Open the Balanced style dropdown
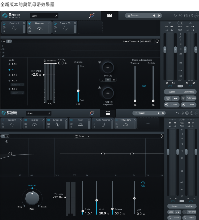 (x=17, y=84)
